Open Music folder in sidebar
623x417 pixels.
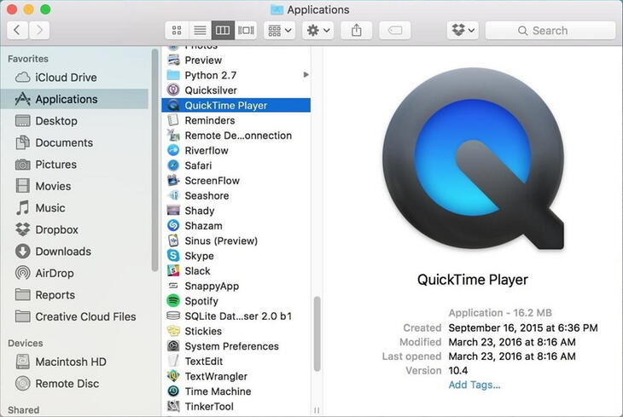74,208
